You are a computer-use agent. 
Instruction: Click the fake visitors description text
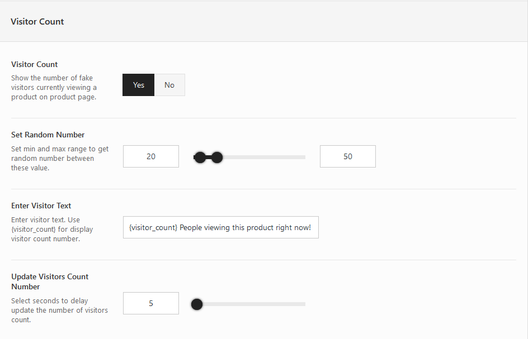click(x=54, y=88)
